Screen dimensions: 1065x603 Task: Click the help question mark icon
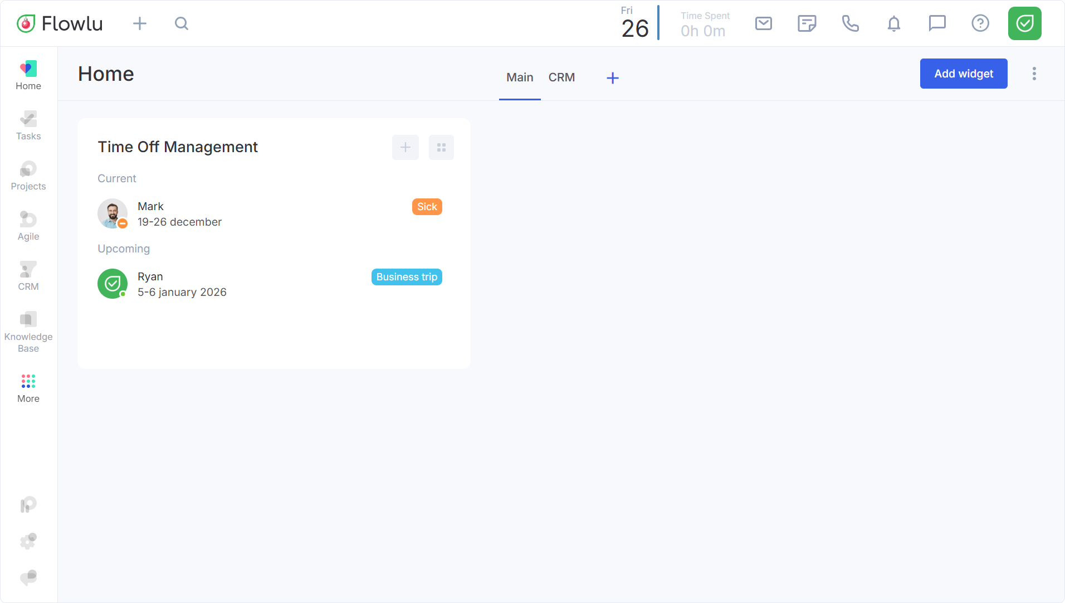980,23
